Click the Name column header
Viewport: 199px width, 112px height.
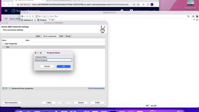(4, 40)
